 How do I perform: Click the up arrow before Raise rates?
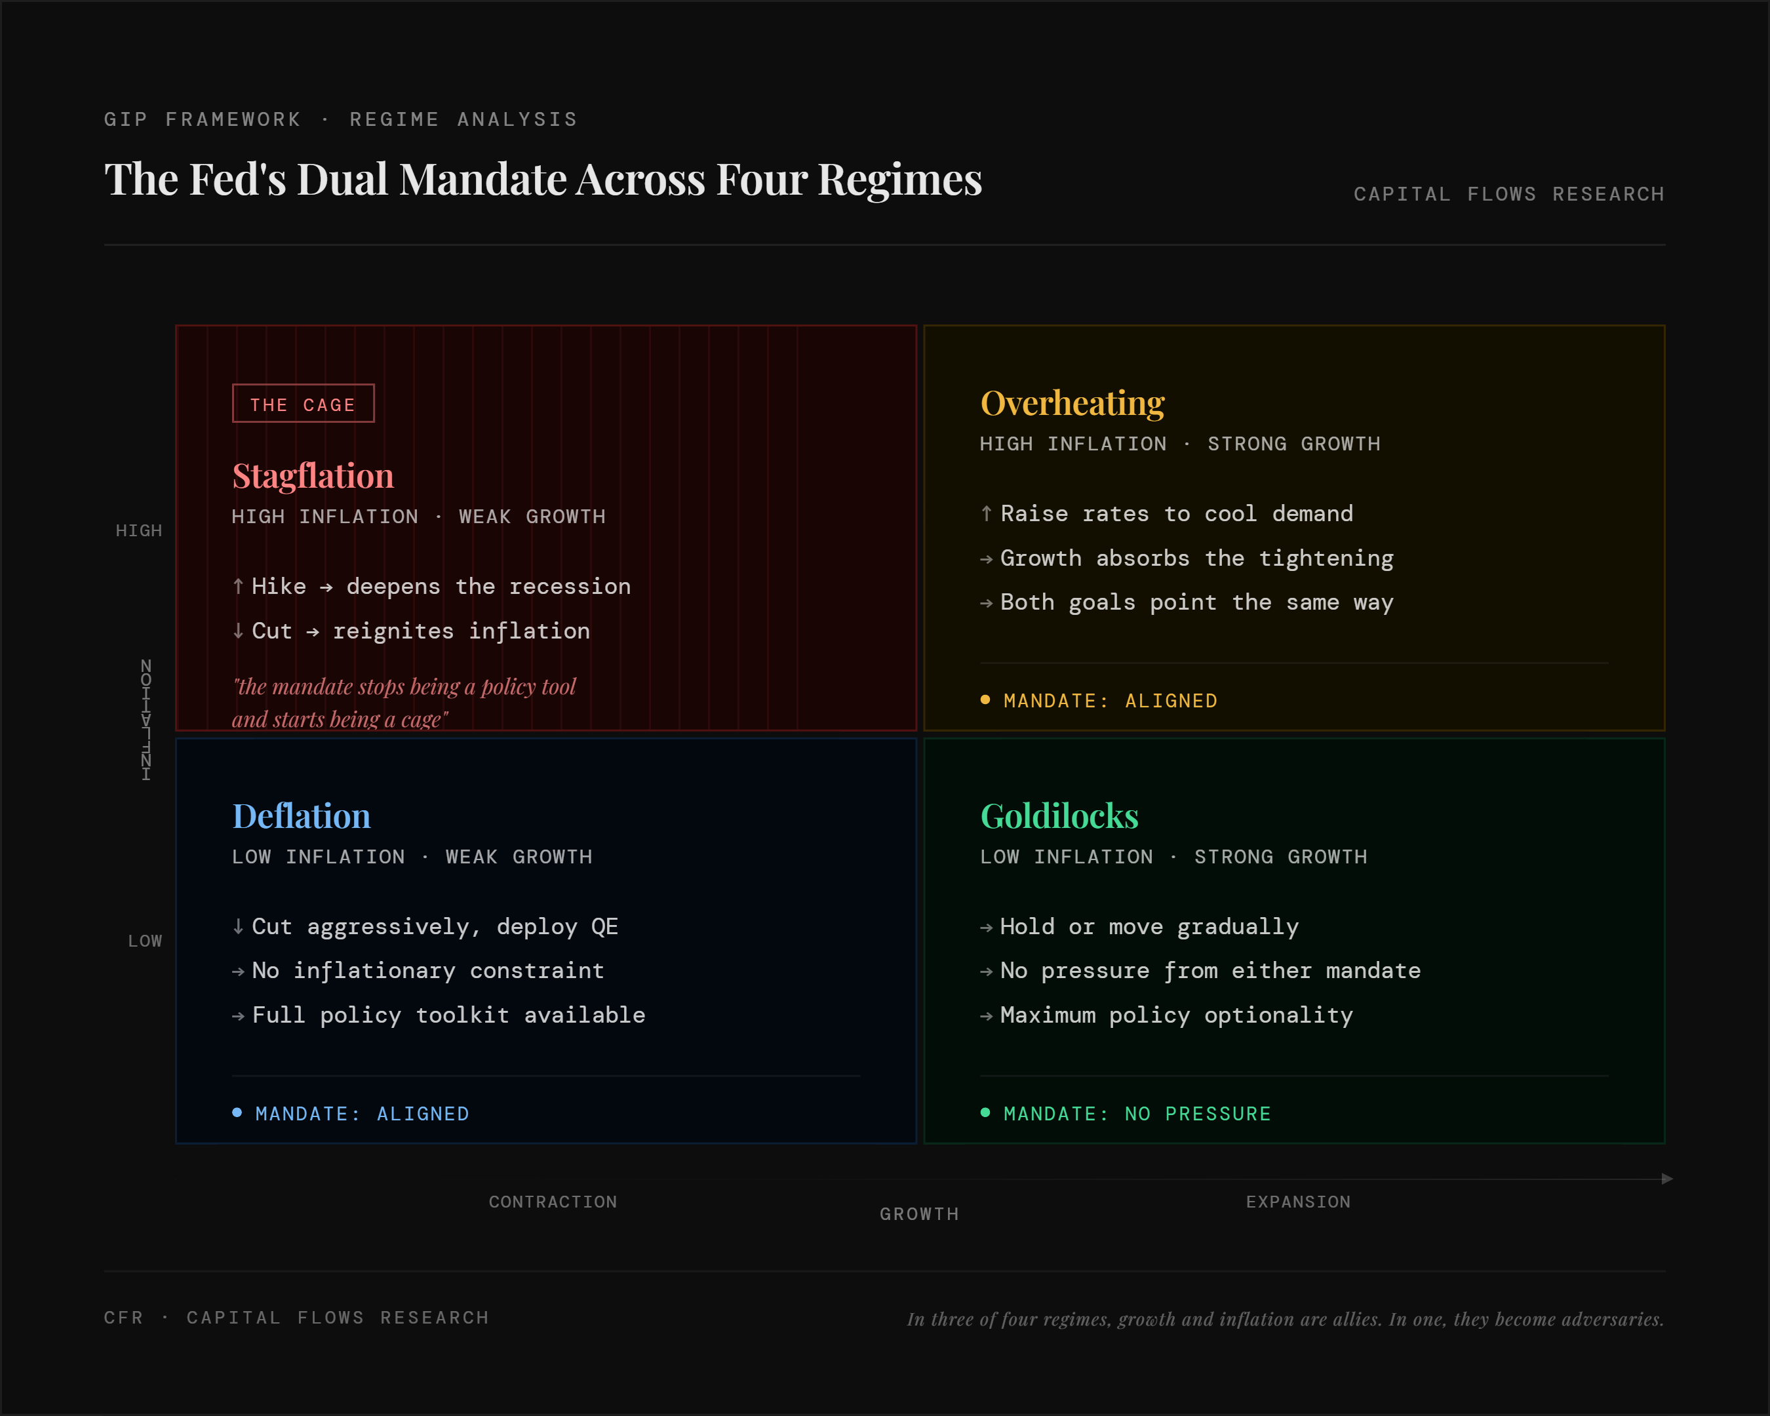click(x=987, y=514)
